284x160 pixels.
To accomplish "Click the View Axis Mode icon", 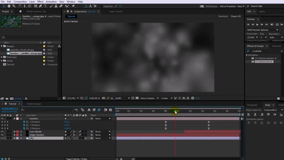I will [x=95, y=6].
